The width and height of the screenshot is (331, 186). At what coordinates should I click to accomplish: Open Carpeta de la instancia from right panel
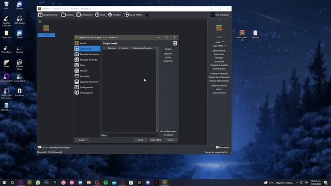click(x=219, y=81)
